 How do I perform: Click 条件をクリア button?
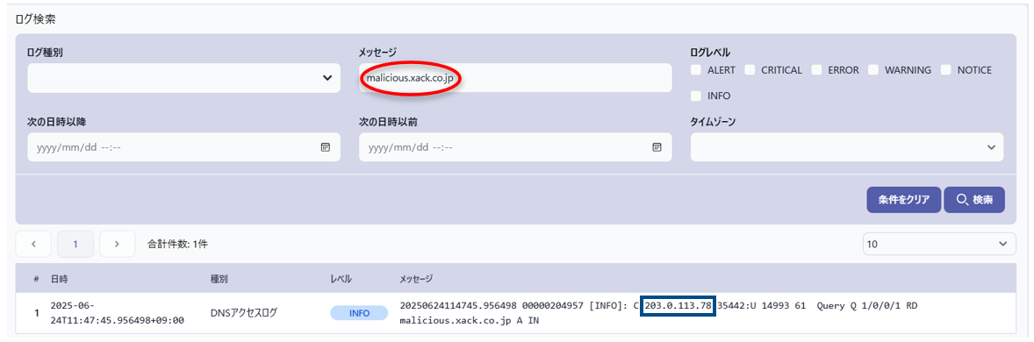903,200
